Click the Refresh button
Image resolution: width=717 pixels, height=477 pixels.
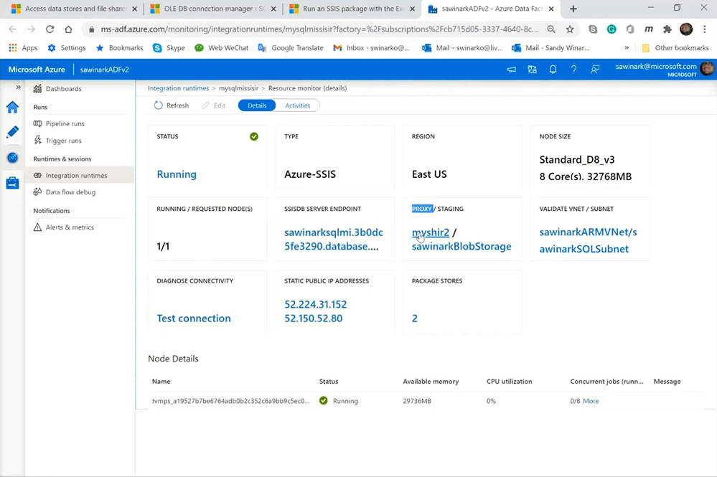[x=172, y=105]
